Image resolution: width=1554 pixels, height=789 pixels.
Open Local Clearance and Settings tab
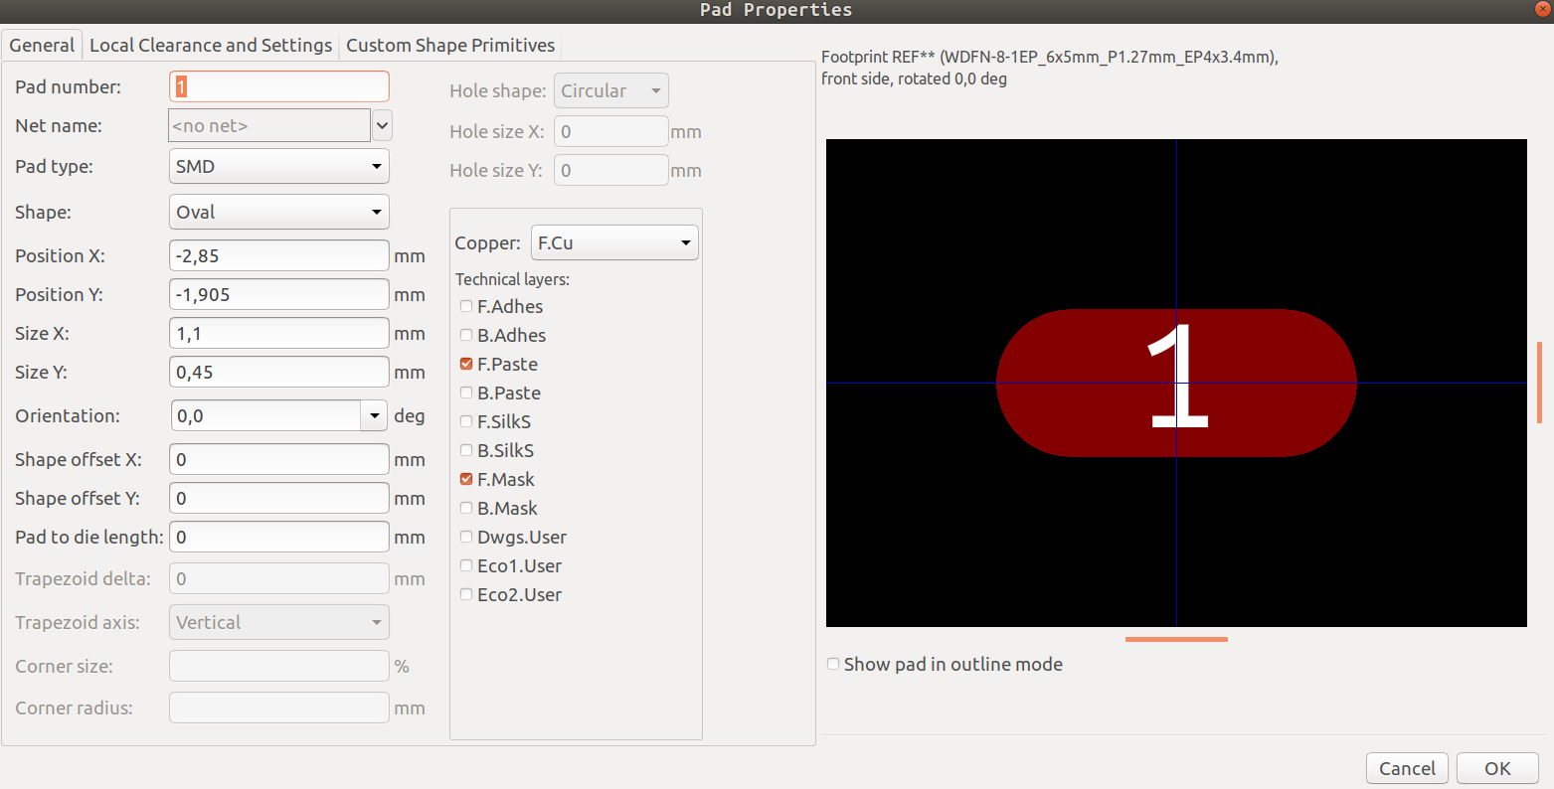(211, 46)
